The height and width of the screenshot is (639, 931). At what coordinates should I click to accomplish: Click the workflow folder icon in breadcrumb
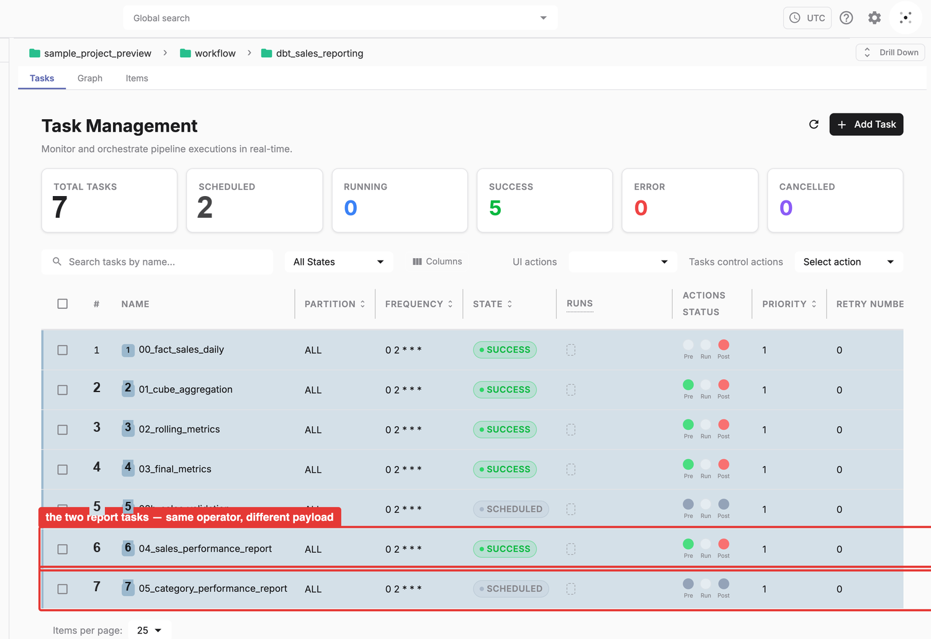185,53
